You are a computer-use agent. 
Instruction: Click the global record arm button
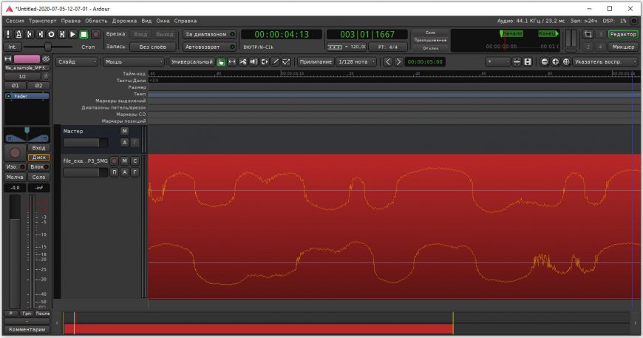click(96, 34)
